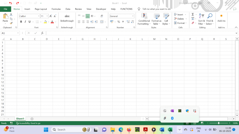Expand the Calibri font name dropdown
The height and width of the screenshot is (134, 239).
(39, 16)
